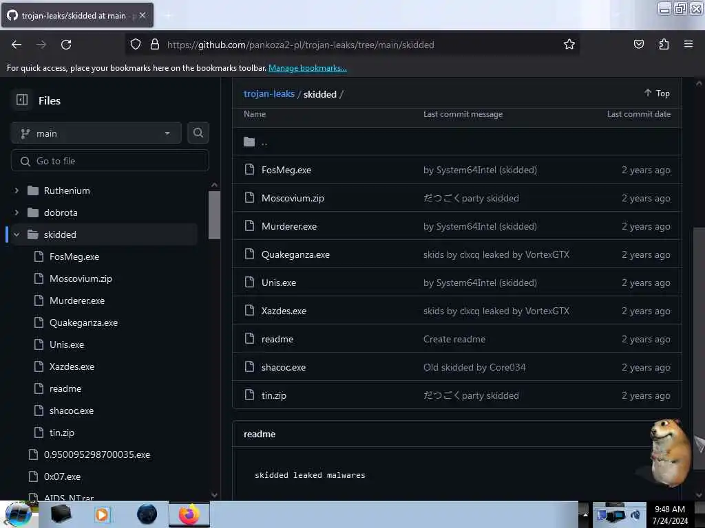Open the black folder taskbar icon
Image resolution: width=705 pixels, height=528 pixels.
pyautogui.click(x=61, y=514)
